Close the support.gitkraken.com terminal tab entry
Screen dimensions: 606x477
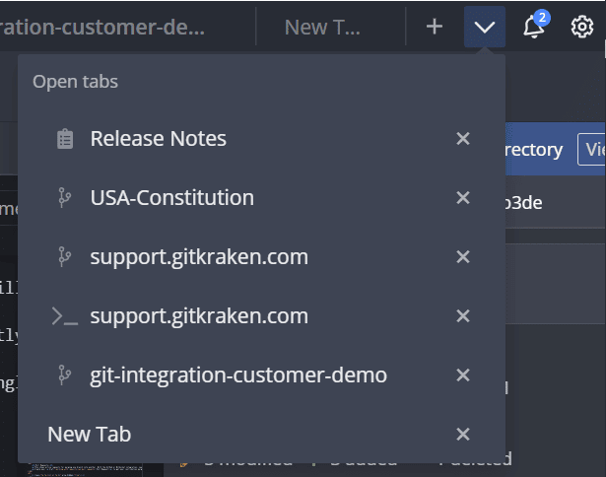463,316
